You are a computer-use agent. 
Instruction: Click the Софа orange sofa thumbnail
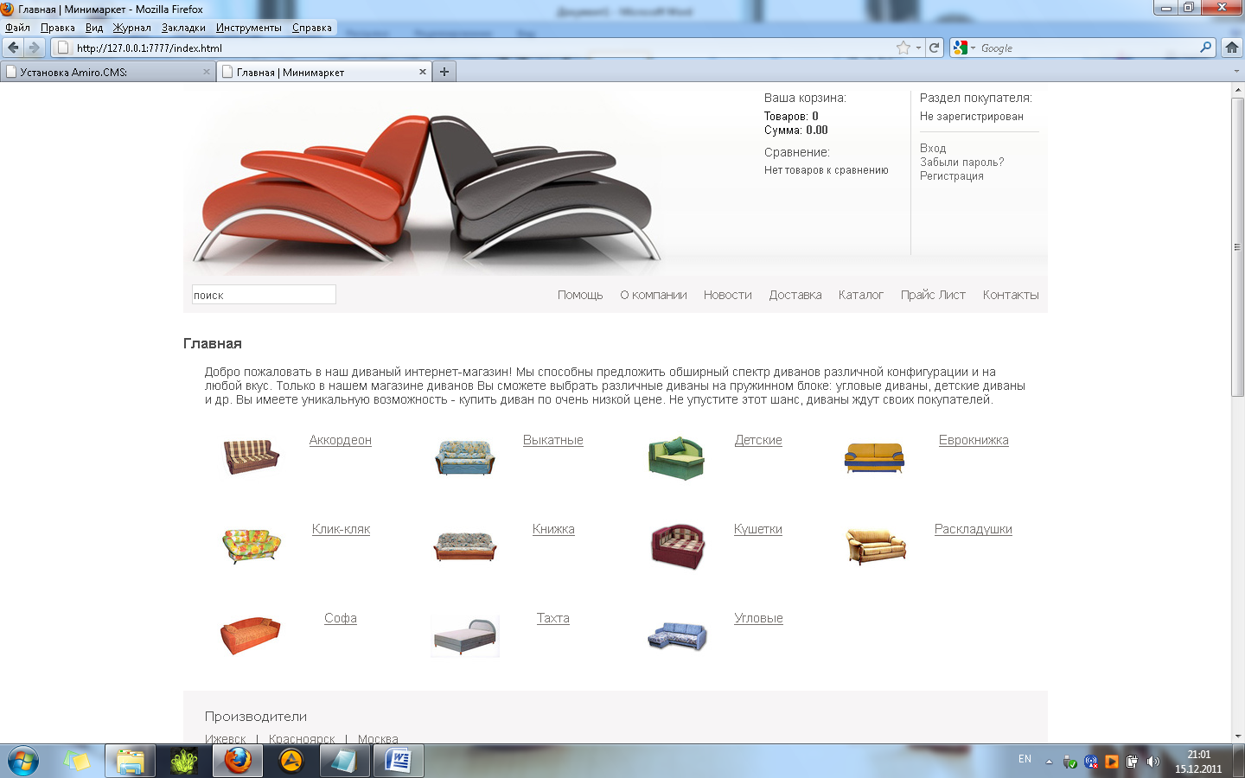coord(251,635)
